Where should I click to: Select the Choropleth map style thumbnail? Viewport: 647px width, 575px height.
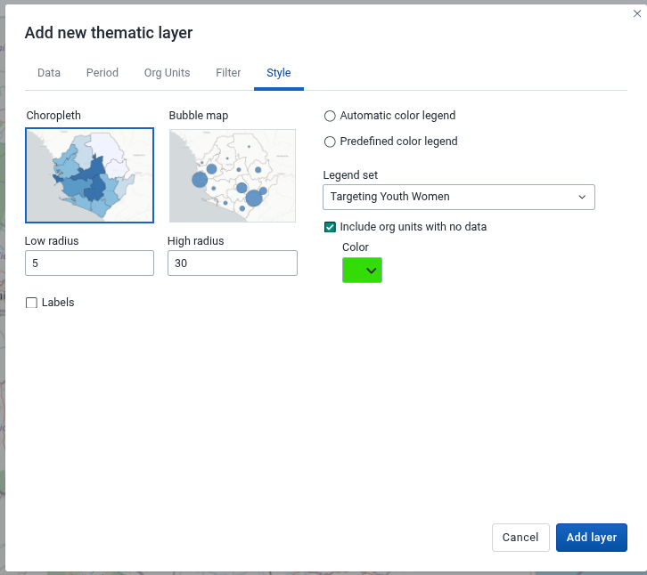point(89,175)
